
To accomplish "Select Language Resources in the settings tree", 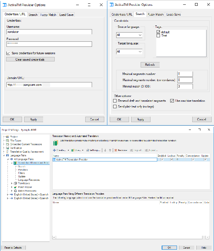I will pos(29,180).
